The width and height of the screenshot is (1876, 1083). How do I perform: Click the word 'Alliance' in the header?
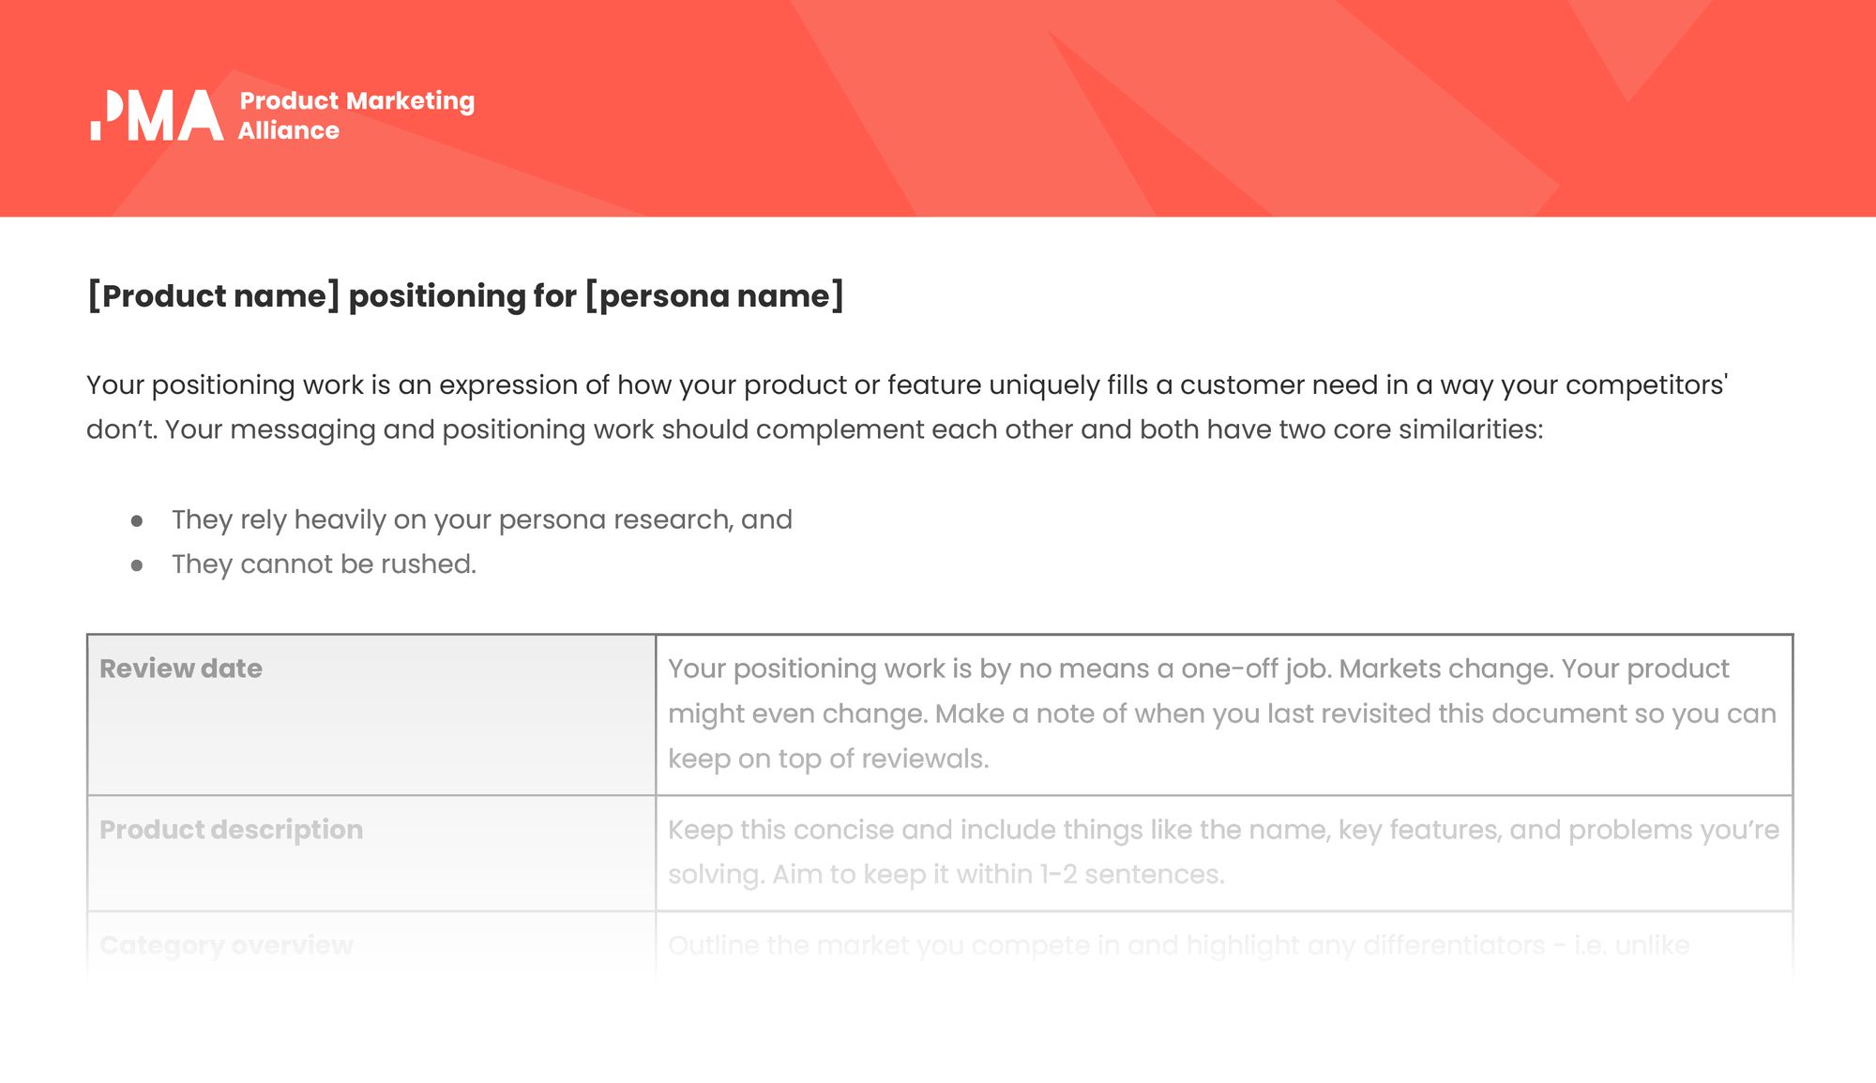coord(289,130)
